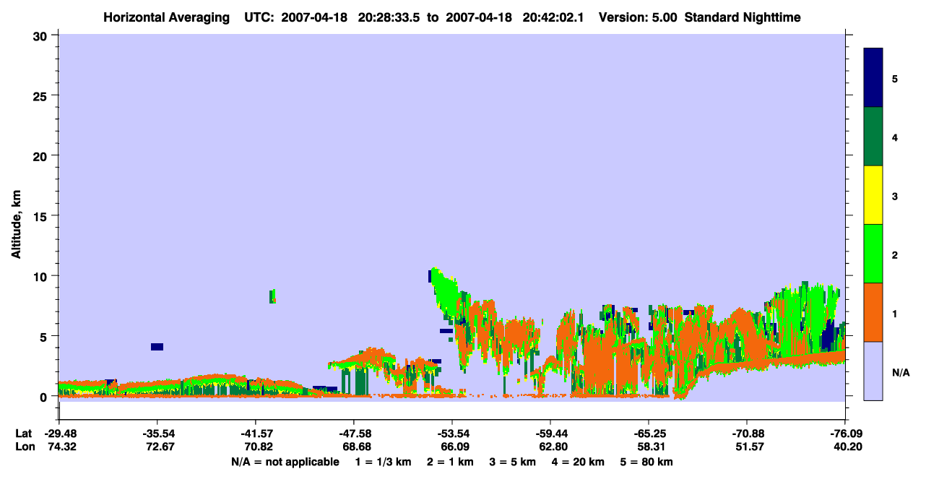Click the latitude value -65.25

649,434
